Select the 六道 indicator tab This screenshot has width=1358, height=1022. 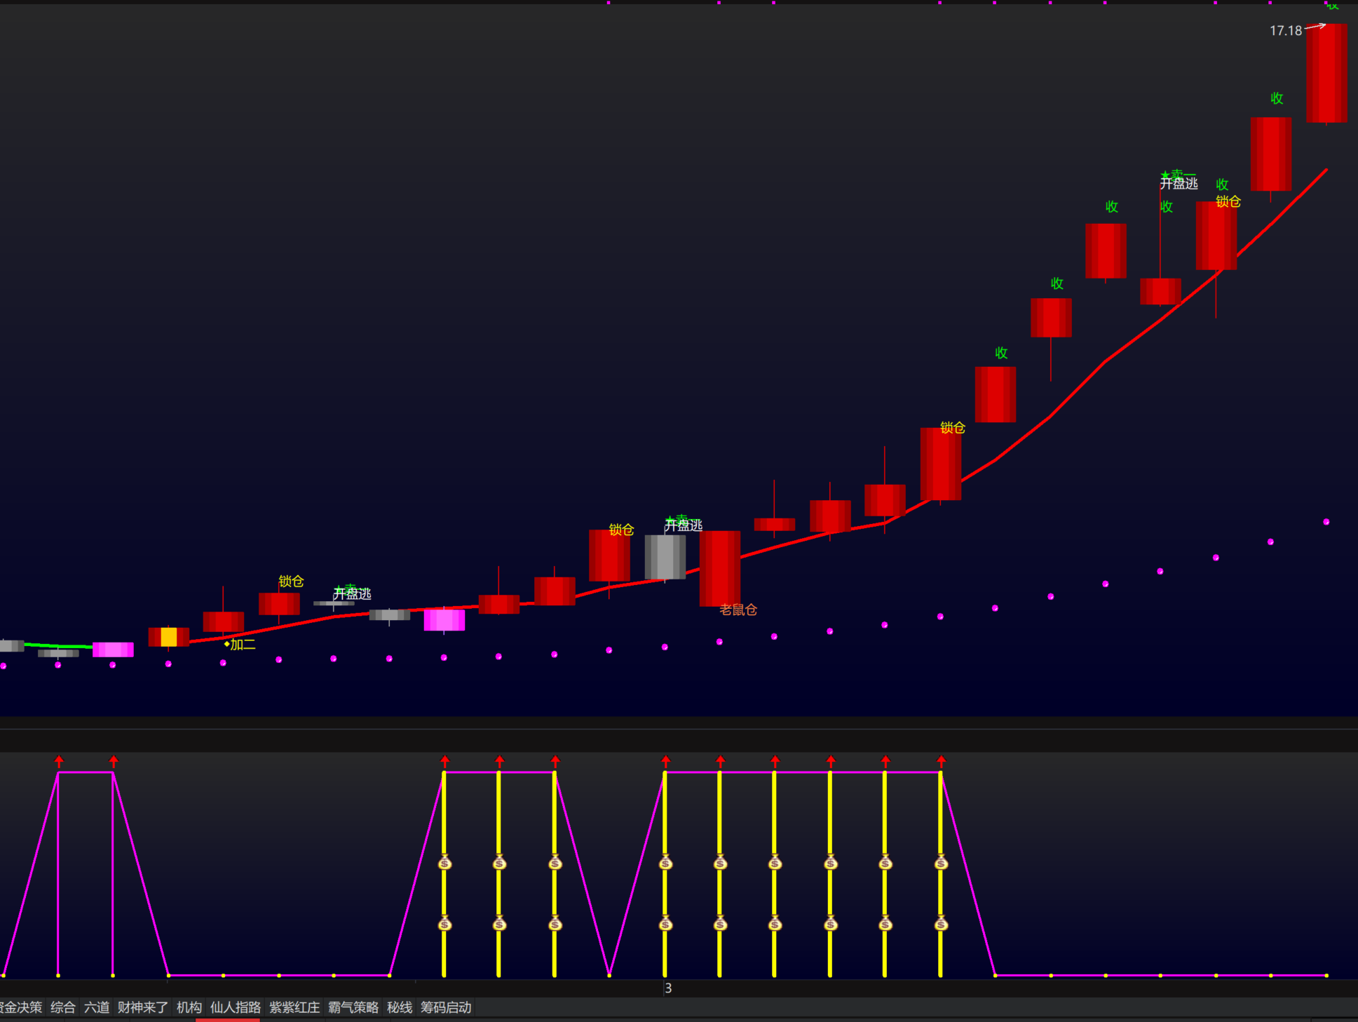tap(97, 1007)
